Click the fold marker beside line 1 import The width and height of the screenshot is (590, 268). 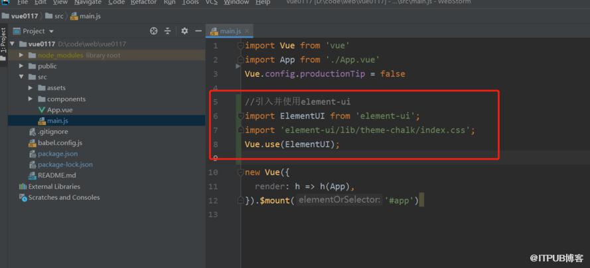click(241, 46)
